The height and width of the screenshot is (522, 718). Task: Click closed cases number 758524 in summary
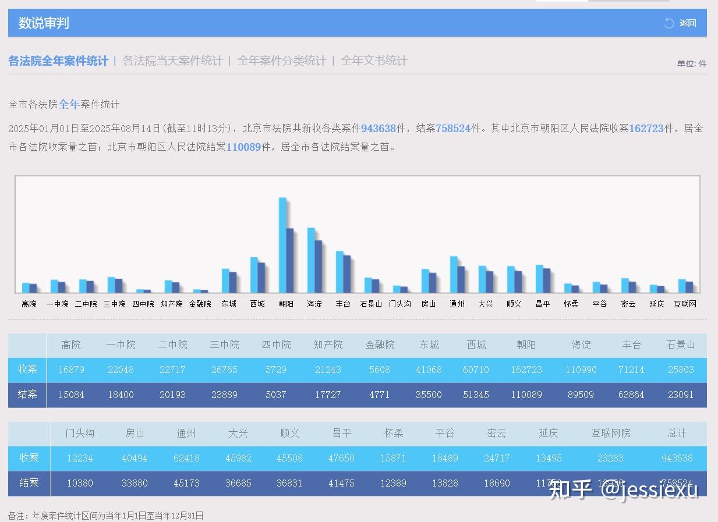tap(453, 129)
